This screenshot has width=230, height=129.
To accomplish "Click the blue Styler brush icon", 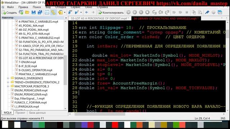I will pyautogui.click(x=207, y=13).
